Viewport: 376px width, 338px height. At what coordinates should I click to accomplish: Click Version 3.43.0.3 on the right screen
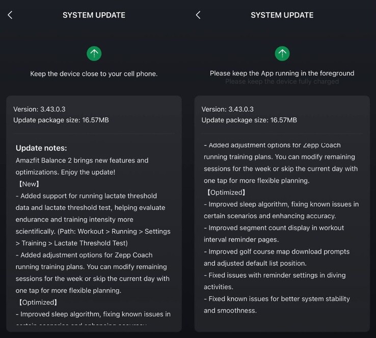point(228,109)
